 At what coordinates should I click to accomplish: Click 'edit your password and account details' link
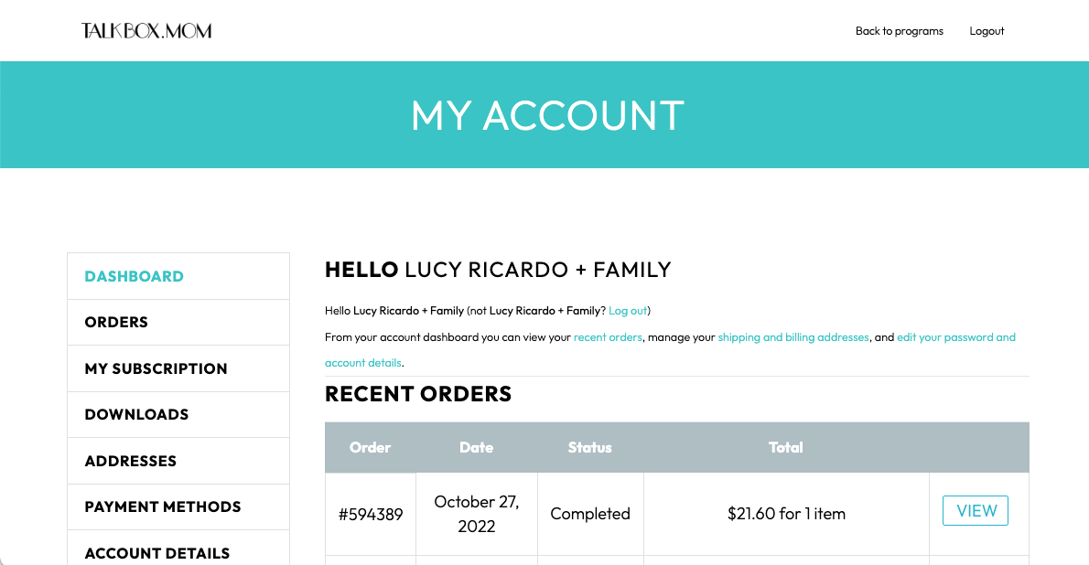pos(955,337)
